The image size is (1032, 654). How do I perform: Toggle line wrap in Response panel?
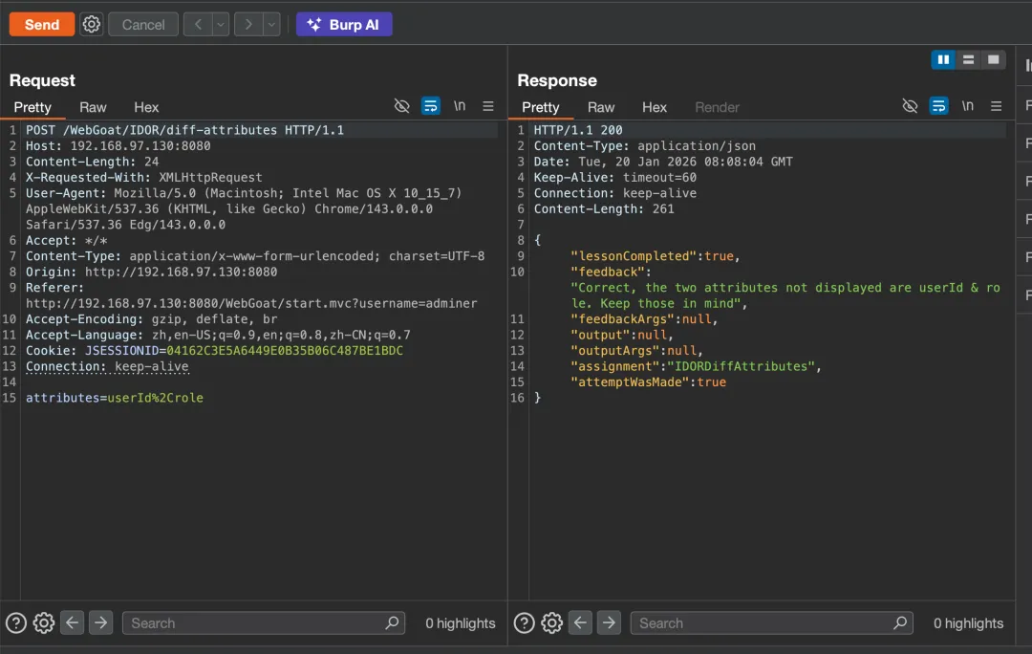[938, 106]
